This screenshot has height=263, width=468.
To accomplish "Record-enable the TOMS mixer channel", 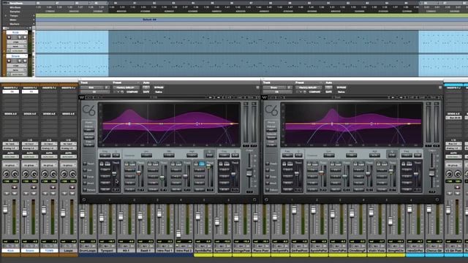I will coord(53,187).
